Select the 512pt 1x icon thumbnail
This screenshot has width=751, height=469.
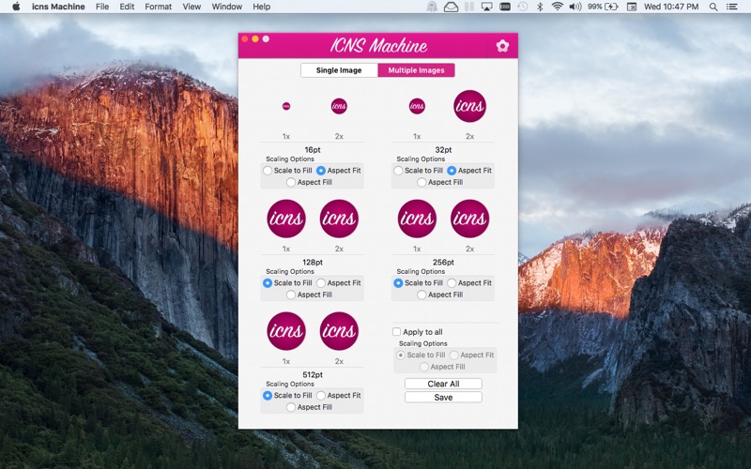(x=286, y=331)
